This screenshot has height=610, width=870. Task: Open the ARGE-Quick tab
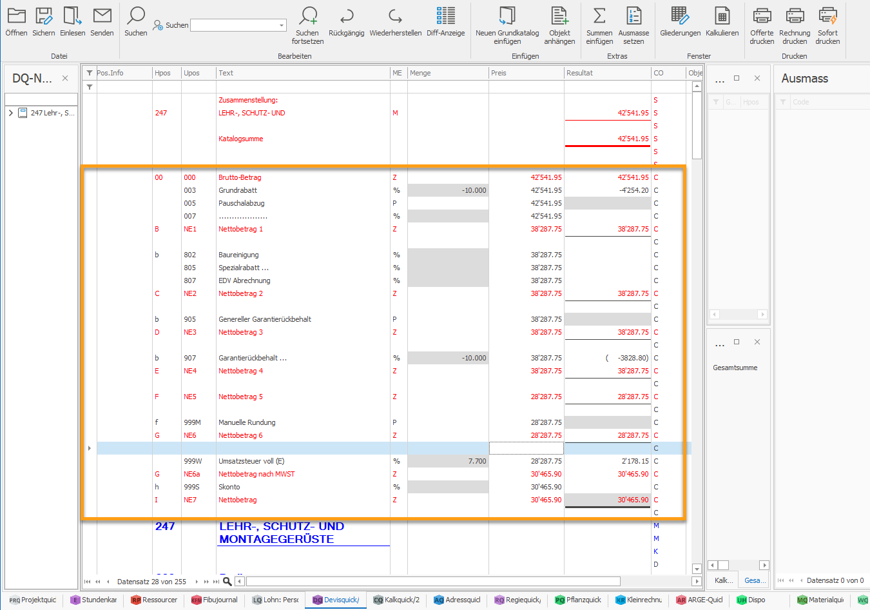click(699, 600)
